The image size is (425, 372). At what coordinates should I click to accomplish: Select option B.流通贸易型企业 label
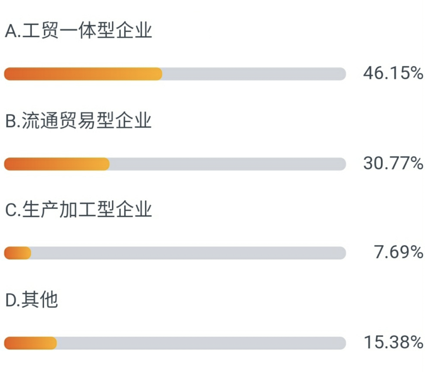tap(78, 121)
